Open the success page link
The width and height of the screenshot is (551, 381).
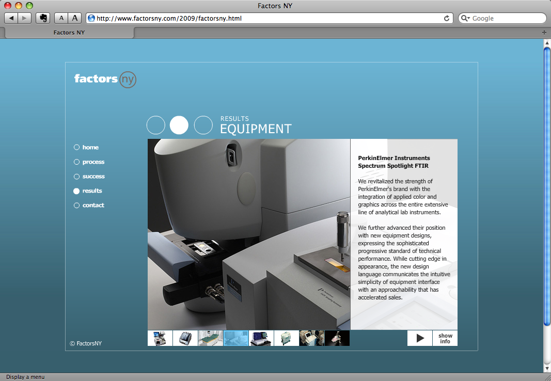click(93, 176)
